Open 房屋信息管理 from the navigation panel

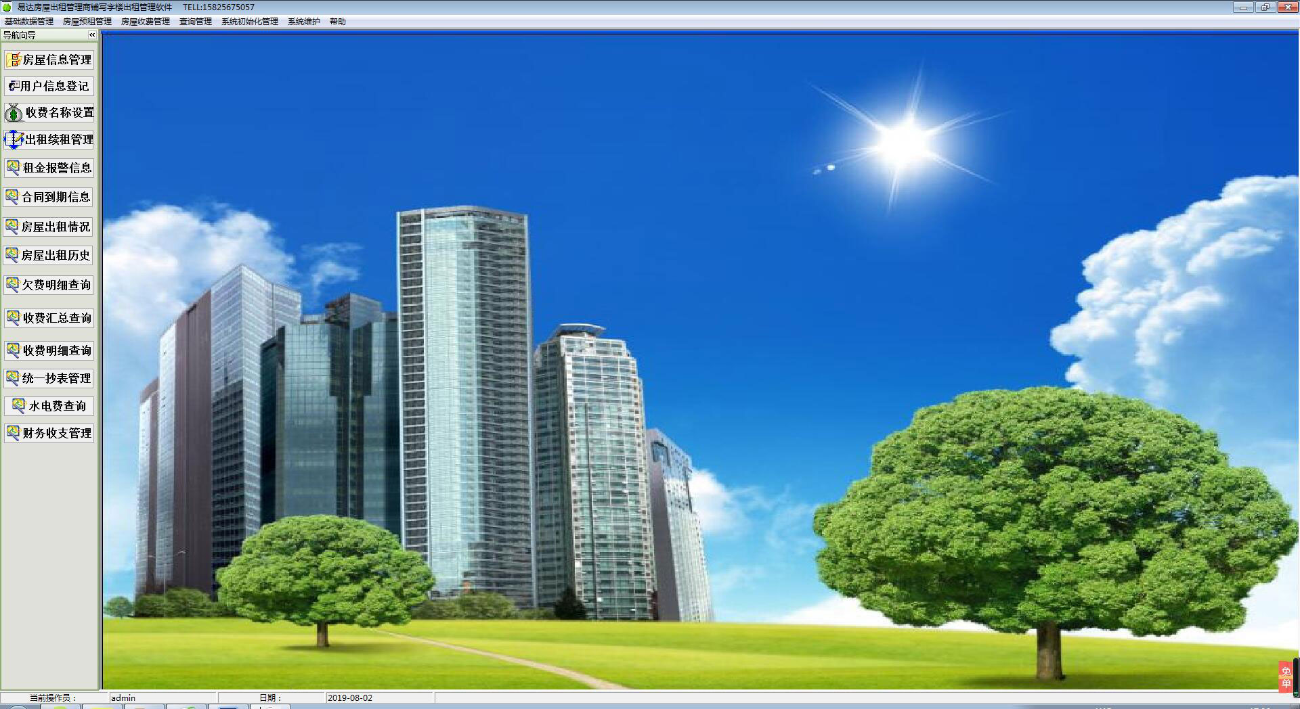(x=49, y=60)
